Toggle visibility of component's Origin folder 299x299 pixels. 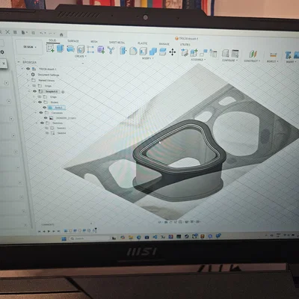coord(40,96)
